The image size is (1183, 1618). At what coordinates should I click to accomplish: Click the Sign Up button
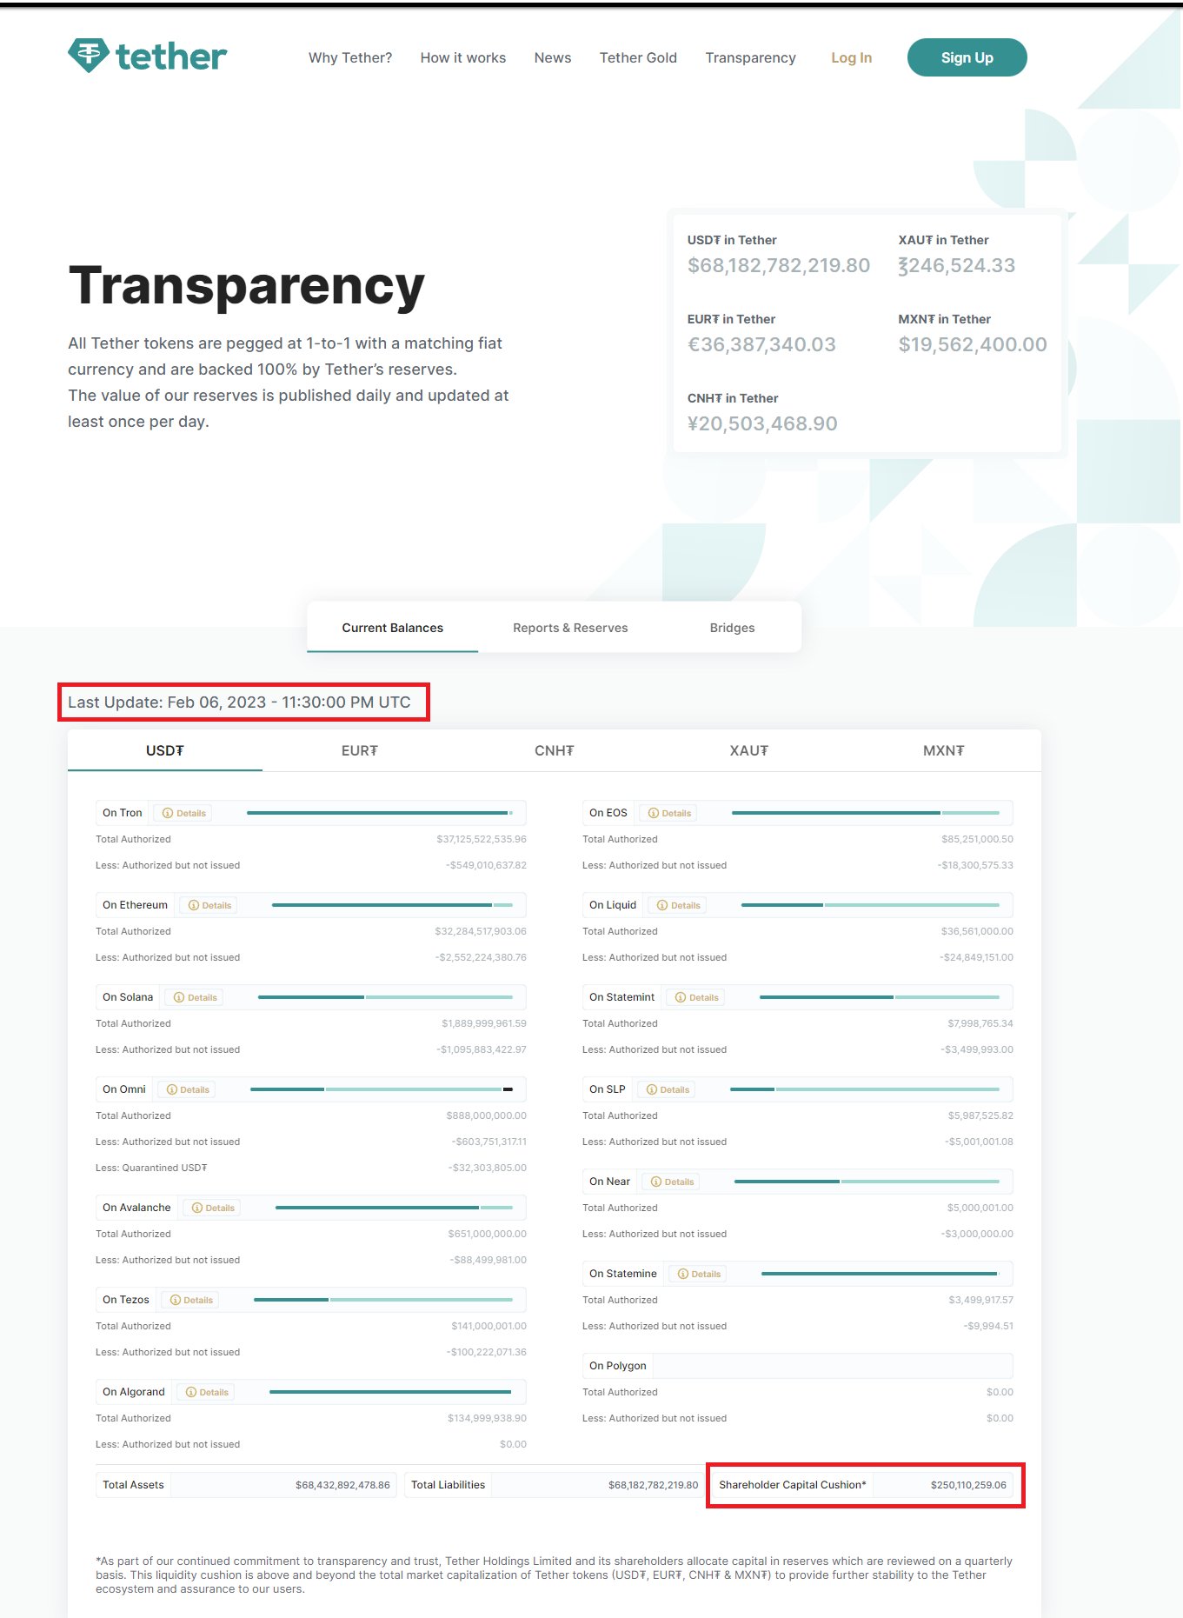967,57
